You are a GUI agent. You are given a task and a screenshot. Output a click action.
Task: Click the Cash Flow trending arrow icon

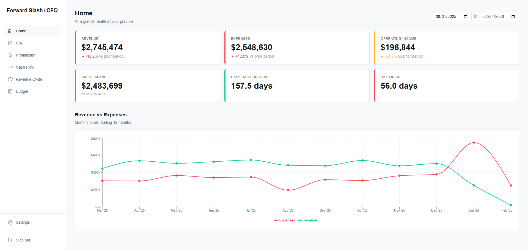[10, 67]
